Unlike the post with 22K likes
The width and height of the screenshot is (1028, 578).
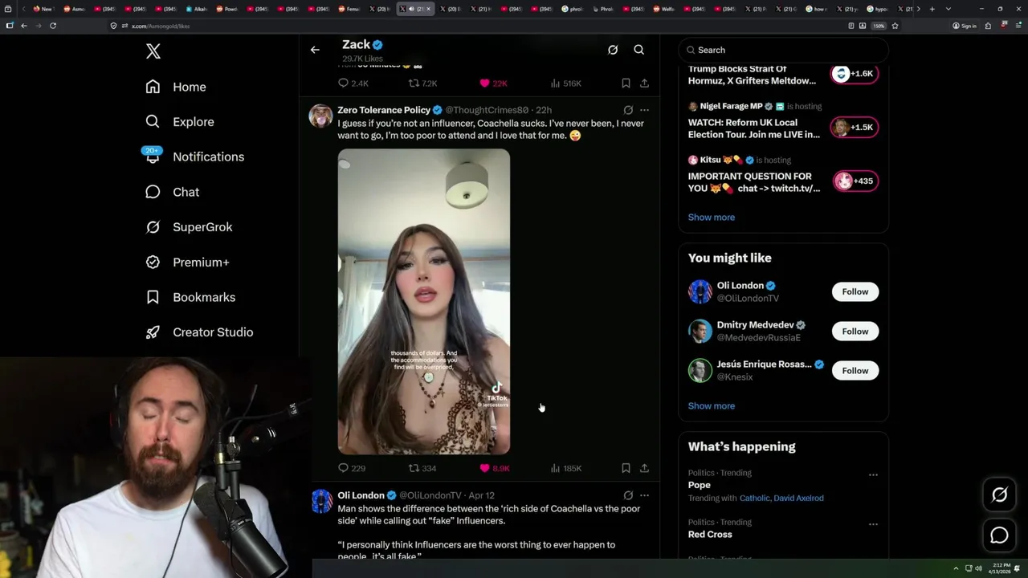pyautogui.click(x=484, y=83)
